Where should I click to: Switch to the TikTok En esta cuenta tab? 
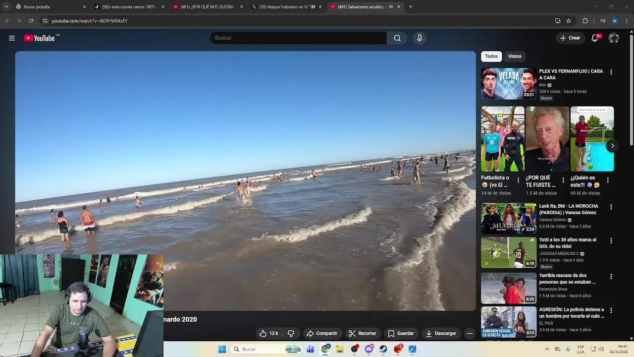tap(129, 7)
